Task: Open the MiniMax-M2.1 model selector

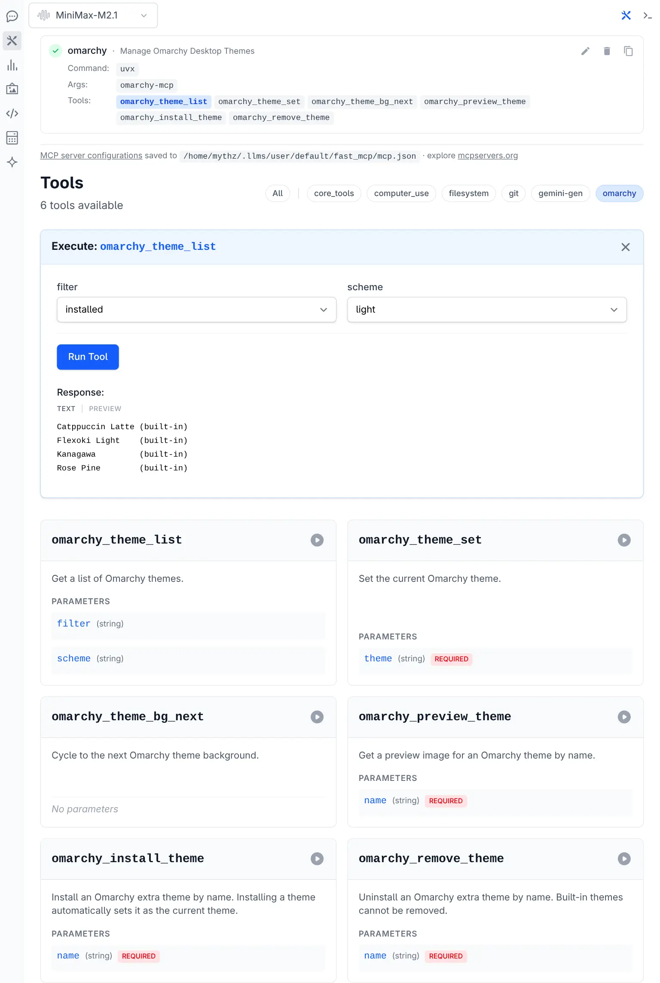Action: (93, 15)
